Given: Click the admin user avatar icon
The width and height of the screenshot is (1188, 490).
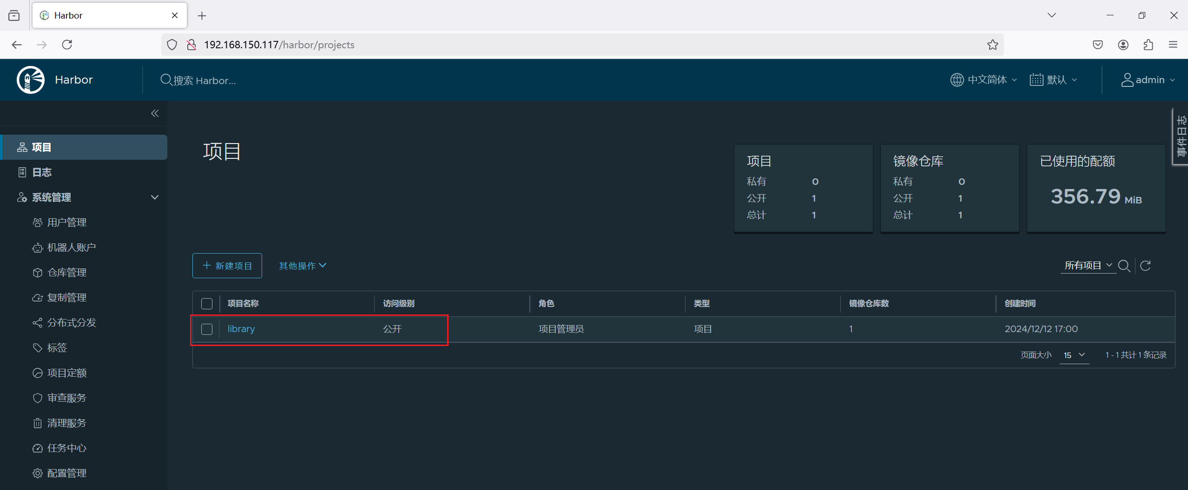Looking at the screenshot, I should [1127, 80].
